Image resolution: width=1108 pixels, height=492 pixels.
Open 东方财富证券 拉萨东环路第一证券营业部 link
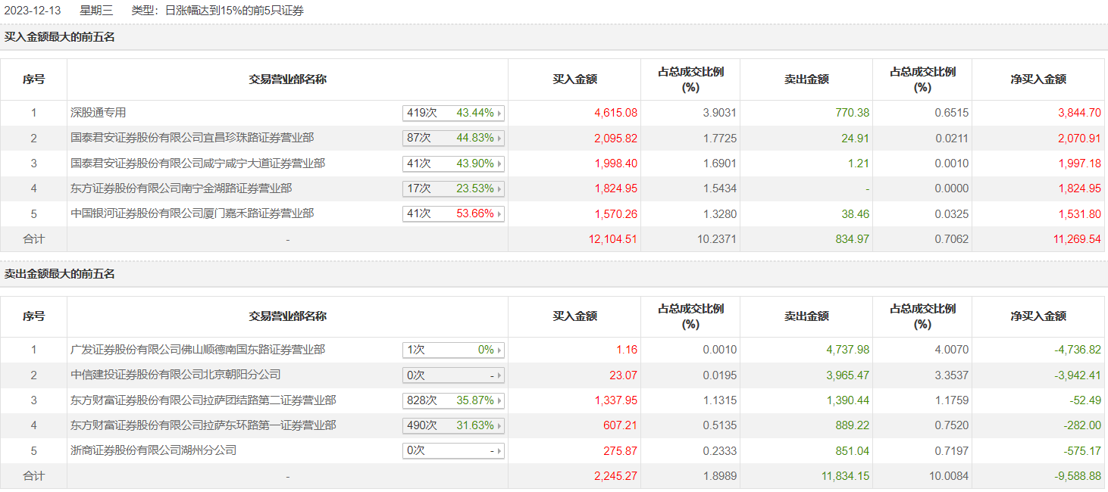pos(203,425)
